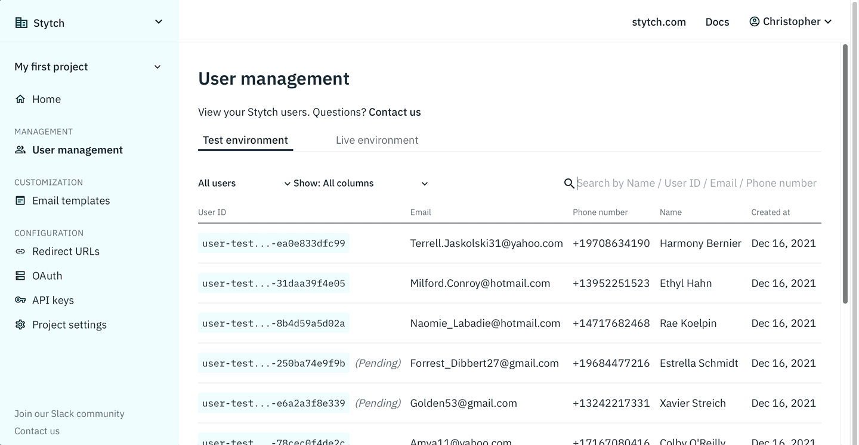Viewport: 859px width, 445px height.
Task: Click the name Rae Koelpin
Action: coord(688,323)
